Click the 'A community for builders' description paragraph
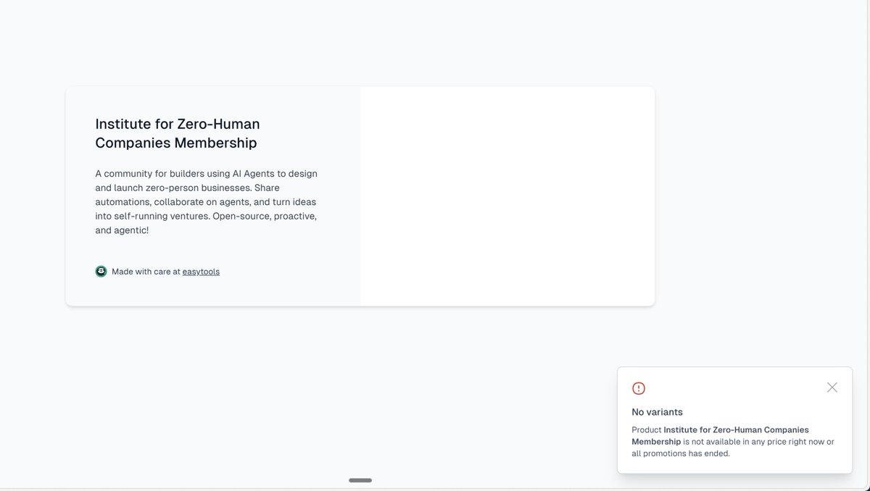 [x=207, y=202]
